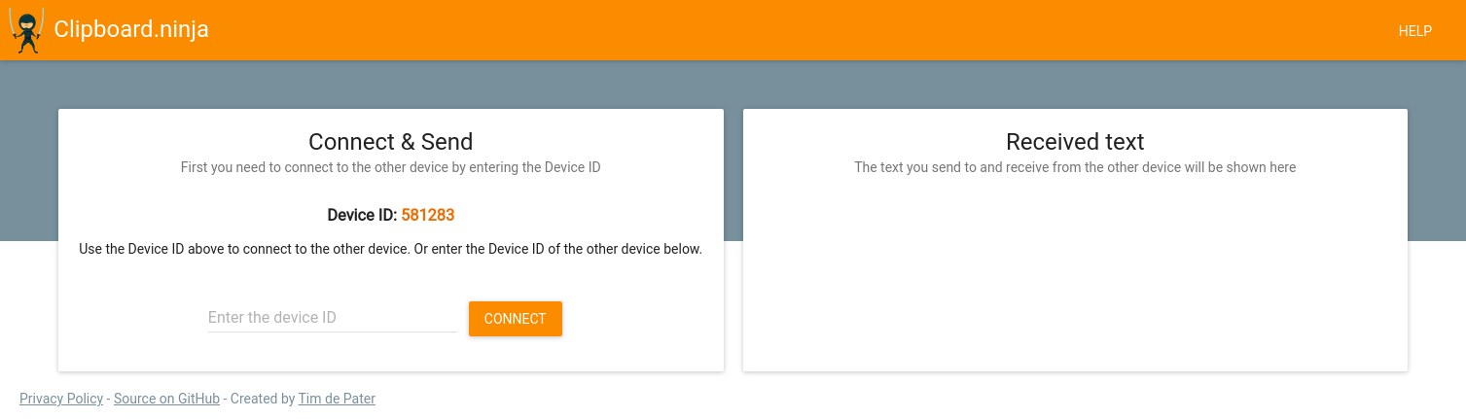Click the 'First you need to connect' subtitle
Viewport: 1466px width, 419px height.
point(391,167)
